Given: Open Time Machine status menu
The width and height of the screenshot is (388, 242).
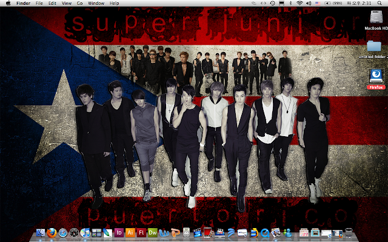Looking at the screenshot, I should pos(272,3).
